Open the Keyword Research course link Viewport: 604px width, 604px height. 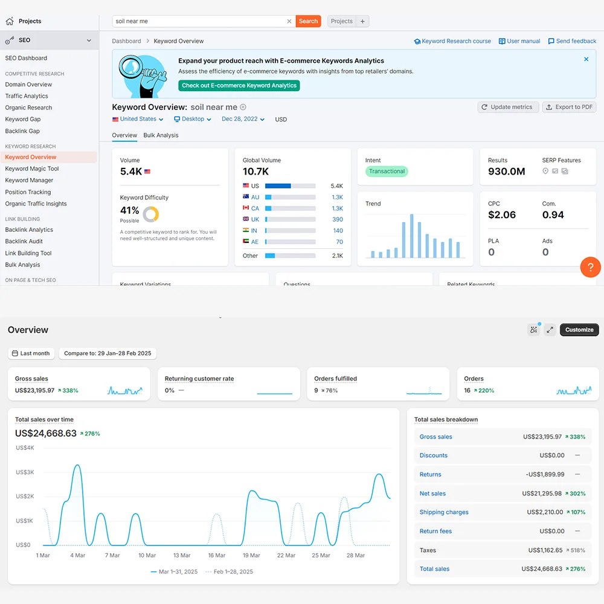452,41
